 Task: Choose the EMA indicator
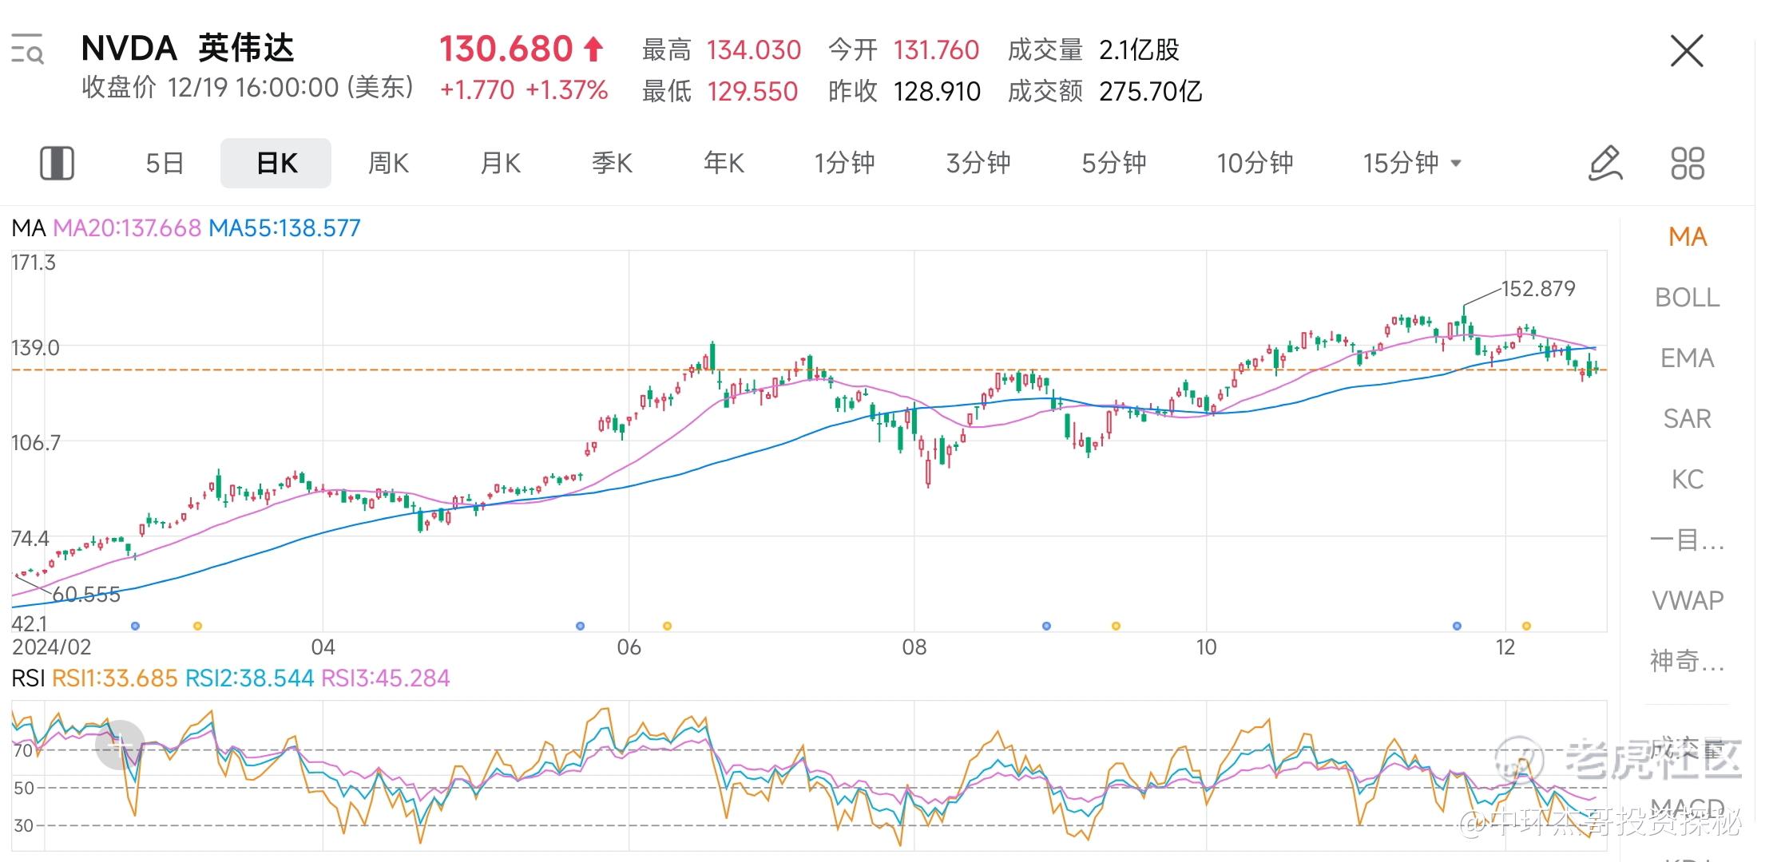1688,358
